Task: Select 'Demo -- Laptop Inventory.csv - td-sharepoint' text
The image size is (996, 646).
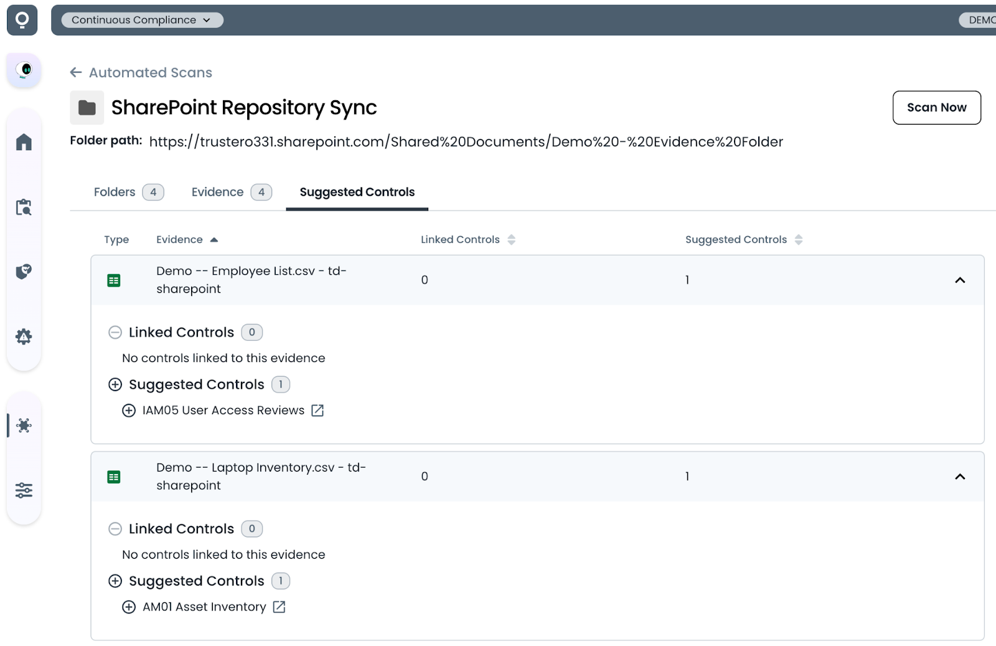Action: [261, 477]
